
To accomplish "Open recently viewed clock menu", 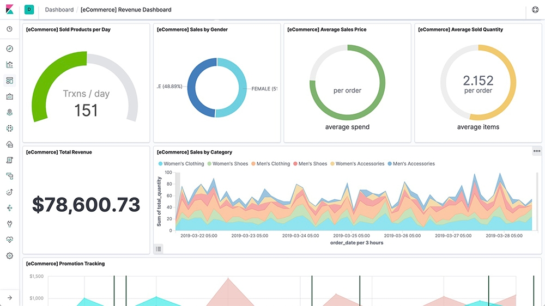I will point(9,29).
